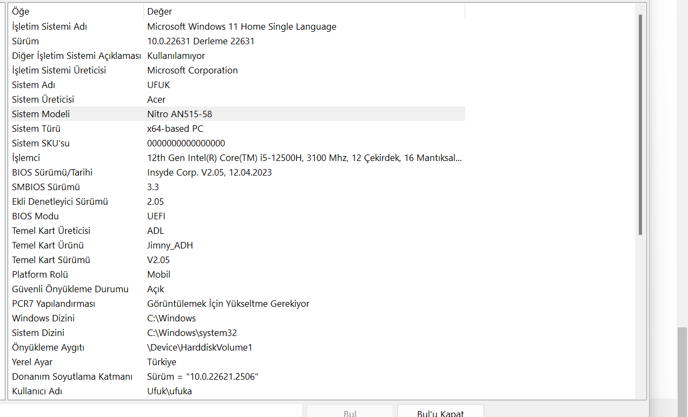
Task: Click the value \Device\HarddiskVolume1
Action: point(200,347)
